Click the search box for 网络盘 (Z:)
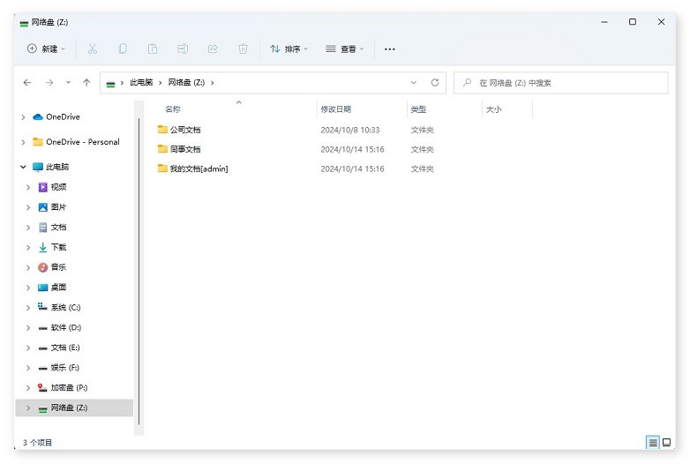This screenshot has height=464, width=690. [x=561, y=83]
